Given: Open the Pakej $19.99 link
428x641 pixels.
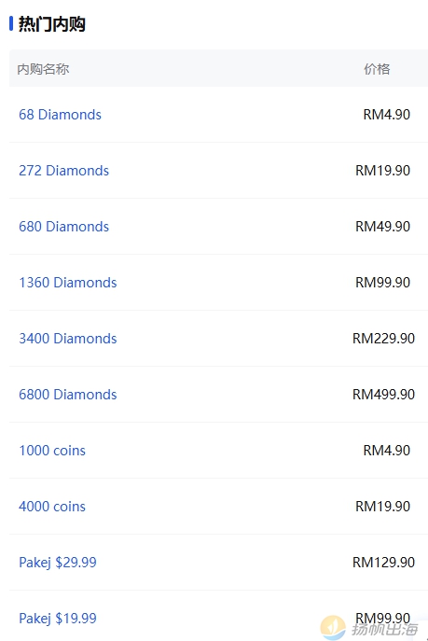Looking at the screenshot, I should tap(58, 619).
